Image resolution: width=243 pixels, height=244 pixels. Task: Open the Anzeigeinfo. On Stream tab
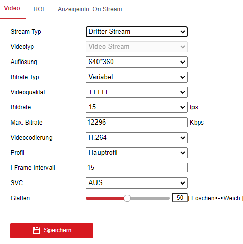coord(90,9)
